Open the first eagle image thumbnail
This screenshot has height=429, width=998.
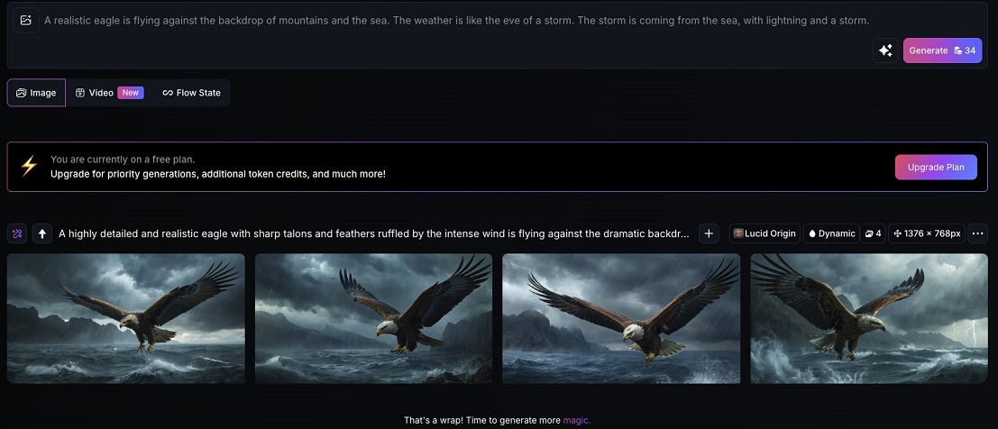click(x=126, y=319)
